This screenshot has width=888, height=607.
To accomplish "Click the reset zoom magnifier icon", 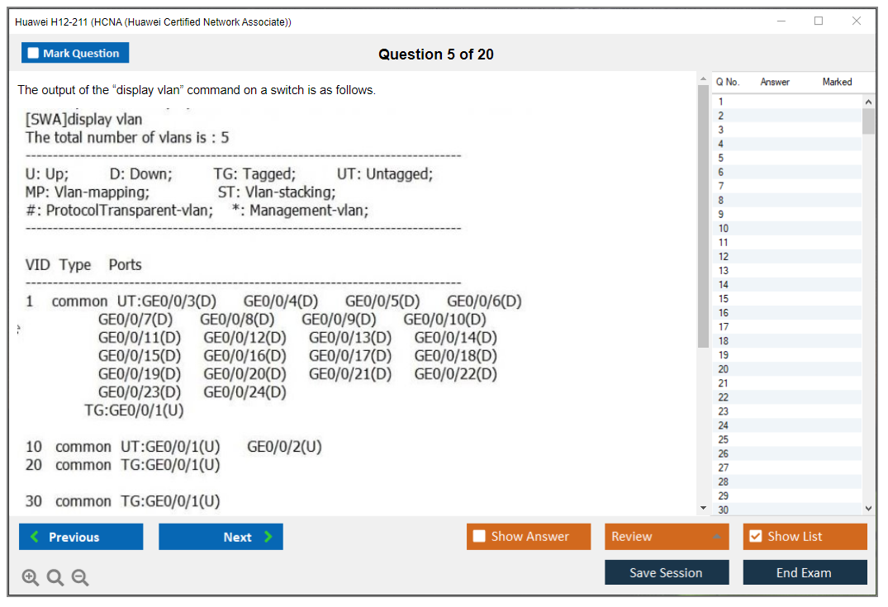I will 55,577.
